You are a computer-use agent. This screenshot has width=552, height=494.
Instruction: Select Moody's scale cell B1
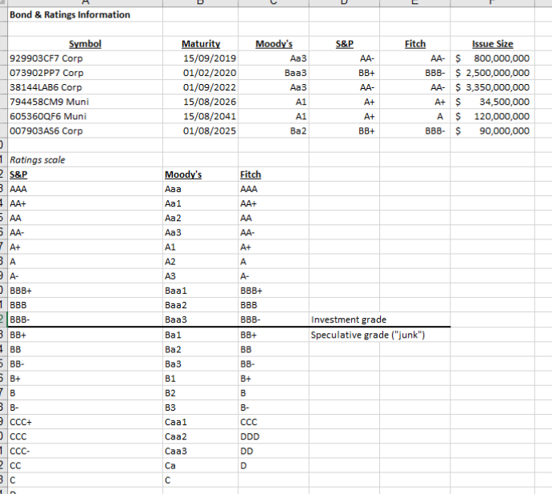click(201, 378)
